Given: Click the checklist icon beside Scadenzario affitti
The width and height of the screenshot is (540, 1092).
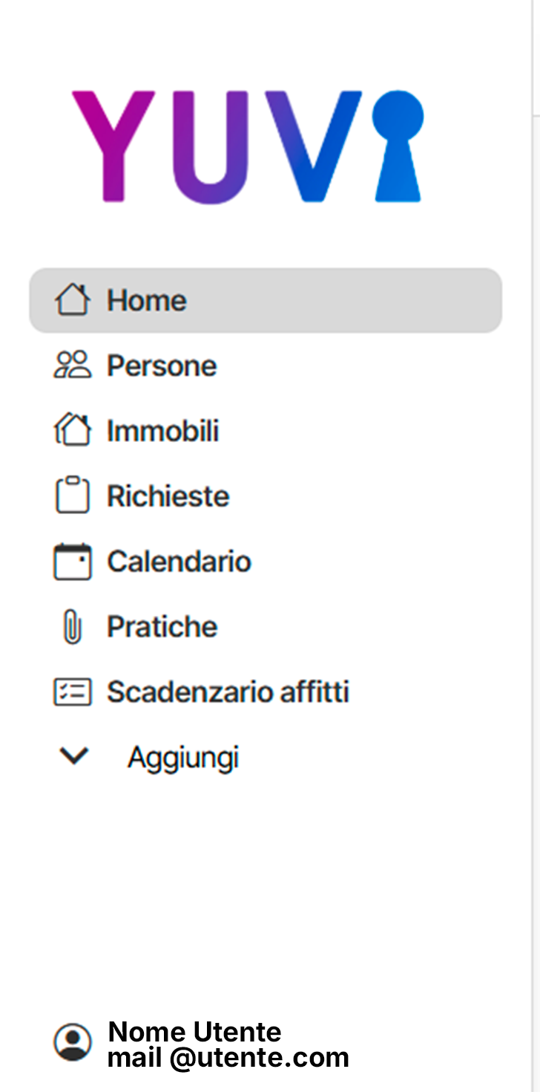Looking at the screenshot, I should click(73, 692).
